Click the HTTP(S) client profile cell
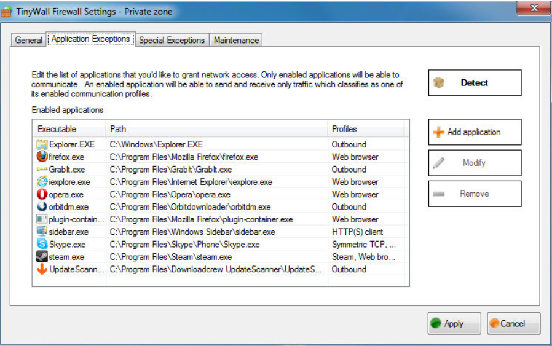 357,232
